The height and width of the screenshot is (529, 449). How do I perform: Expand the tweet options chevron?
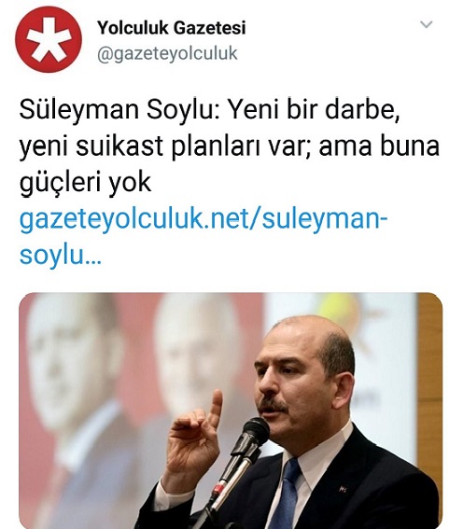pyautogui.click(x=426, y=24)
